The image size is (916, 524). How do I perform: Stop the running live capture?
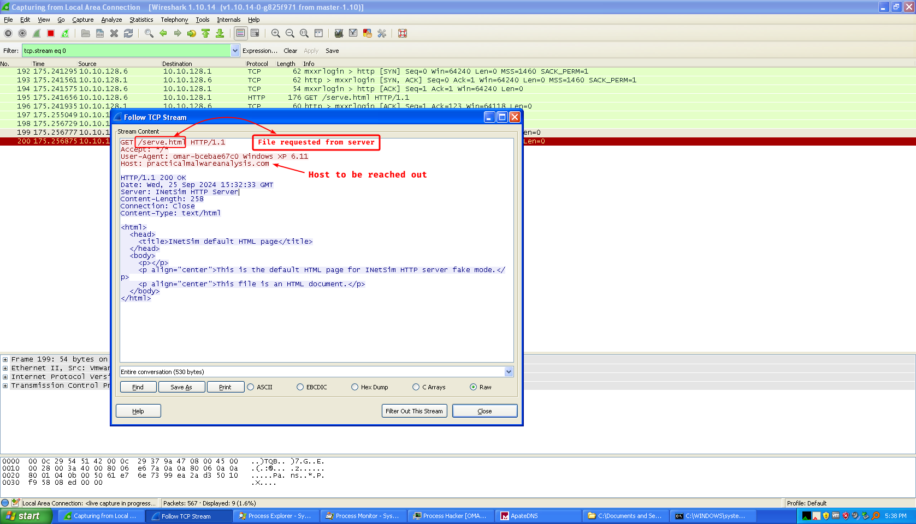click(51, 33)
